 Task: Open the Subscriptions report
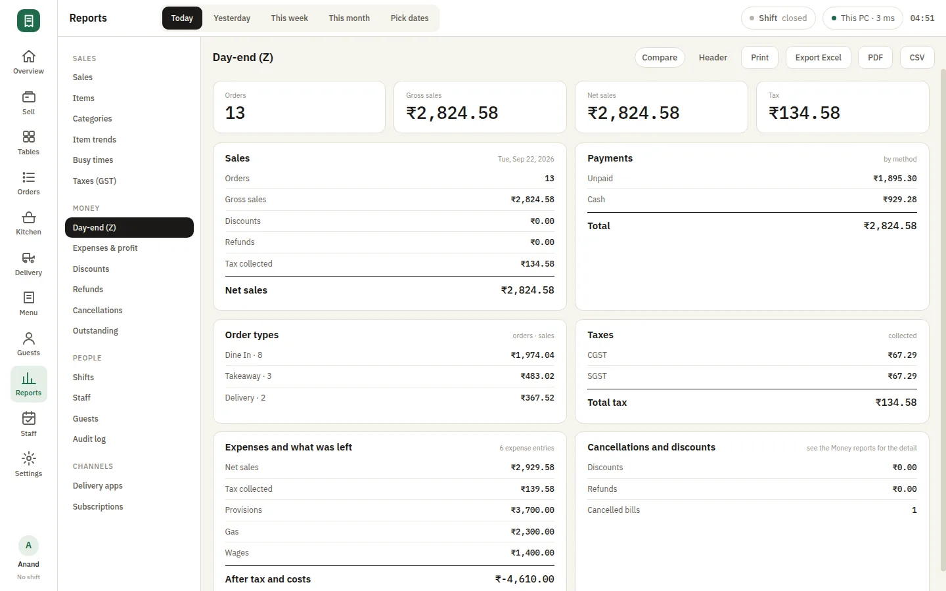pos(129,507)
